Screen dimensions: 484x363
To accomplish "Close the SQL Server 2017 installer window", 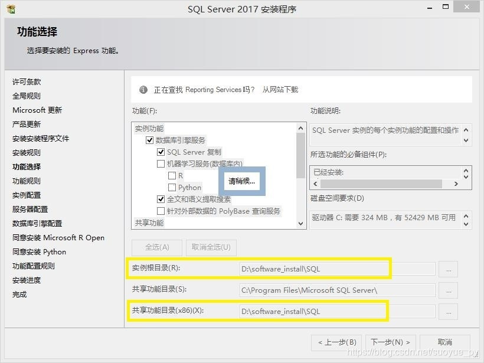I will click(x=467, y=7).
